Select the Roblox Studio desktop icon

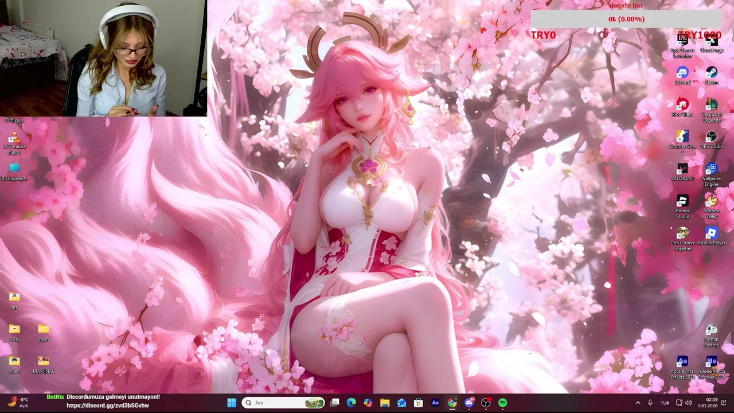click(682, 206)
